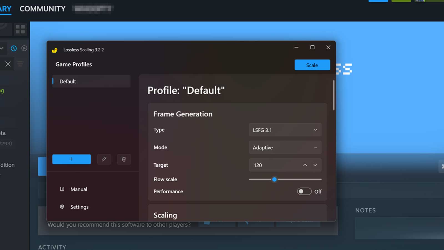Open the Type dropdown showing LSFG 3.1
Image resolution: width=444 pixels, height=250 pixels.
(285, 130)
